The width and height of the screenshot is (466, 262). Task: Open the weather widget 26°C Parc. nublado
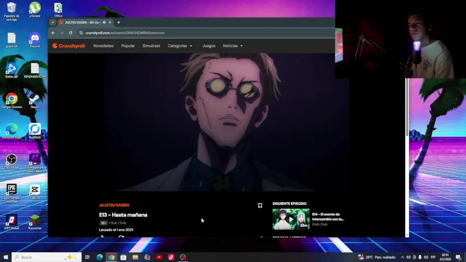click(377, 257)
